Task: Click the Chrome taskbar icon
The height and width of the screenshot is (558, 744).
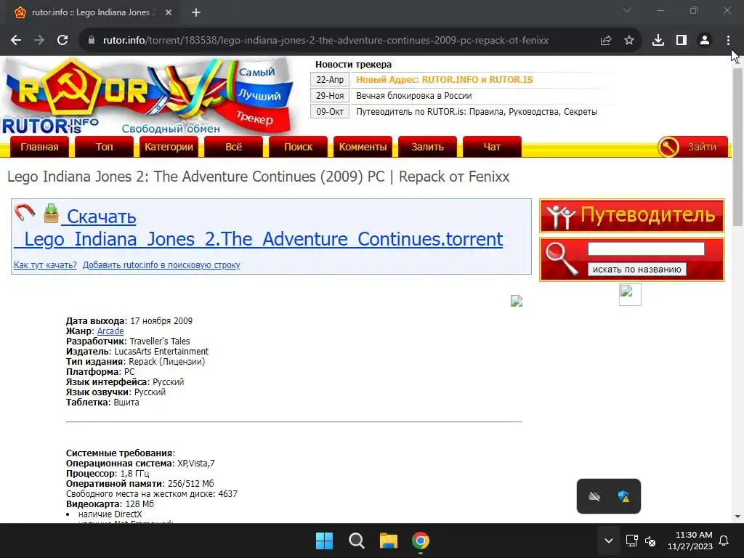Action: [421, 541]
